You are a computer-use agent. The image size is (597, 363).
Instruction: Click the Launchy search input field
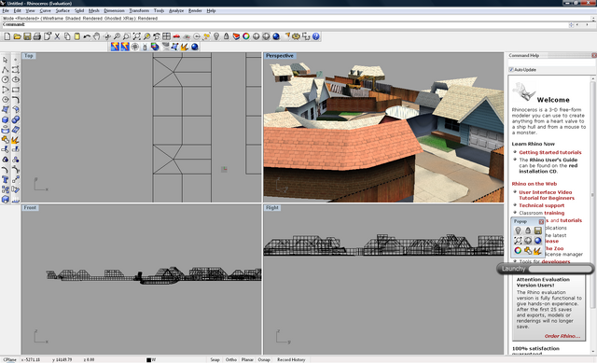pos(560,269)
